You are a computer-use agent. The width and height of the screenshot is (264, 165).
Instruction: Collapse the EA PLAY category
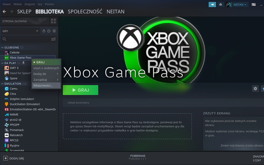click(x=2, y=63)
